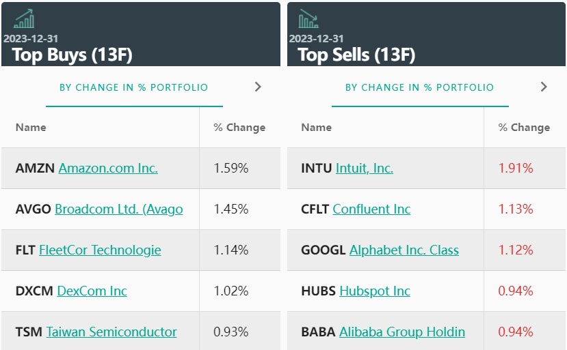The width and height of the screenshot is (567, 350).
Task: Click the rising bar chart icon above Top Buys
Action: [x=24, y=19]
